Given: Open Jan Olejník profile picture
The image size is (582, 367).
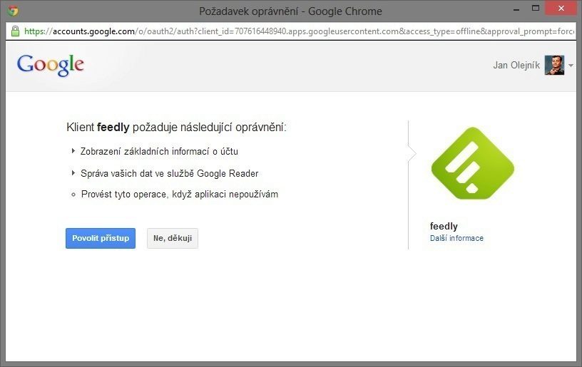Looking at the screenshot, I should click(554, 65).
